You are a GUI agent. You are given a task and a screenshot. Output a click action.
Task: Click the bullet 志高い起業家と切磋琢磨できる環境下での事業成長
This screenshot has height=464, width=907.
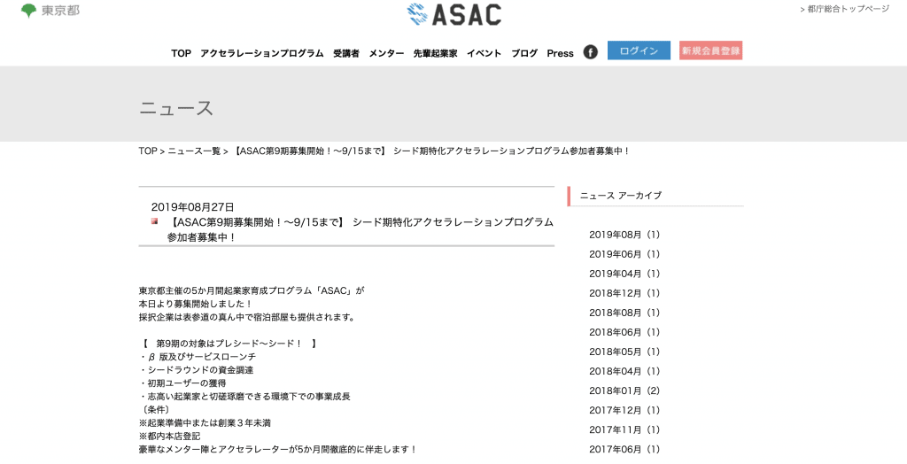pos(244,397)
